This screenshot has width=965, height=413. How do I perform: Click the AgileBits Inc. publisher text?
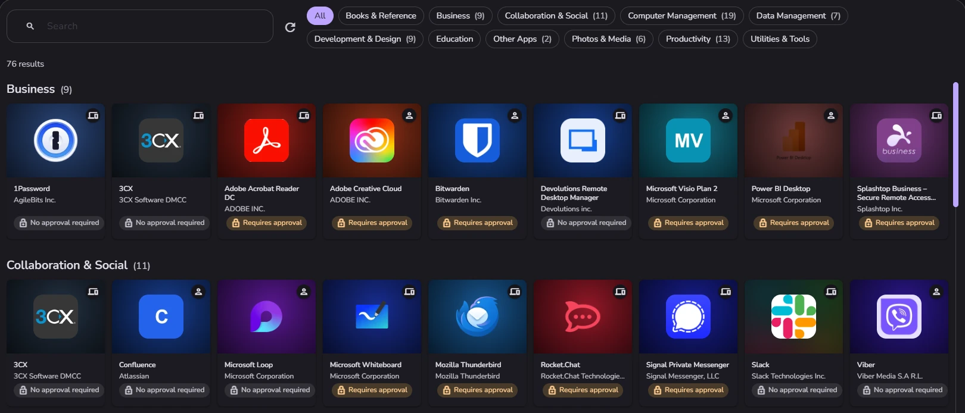click(35, 200)
